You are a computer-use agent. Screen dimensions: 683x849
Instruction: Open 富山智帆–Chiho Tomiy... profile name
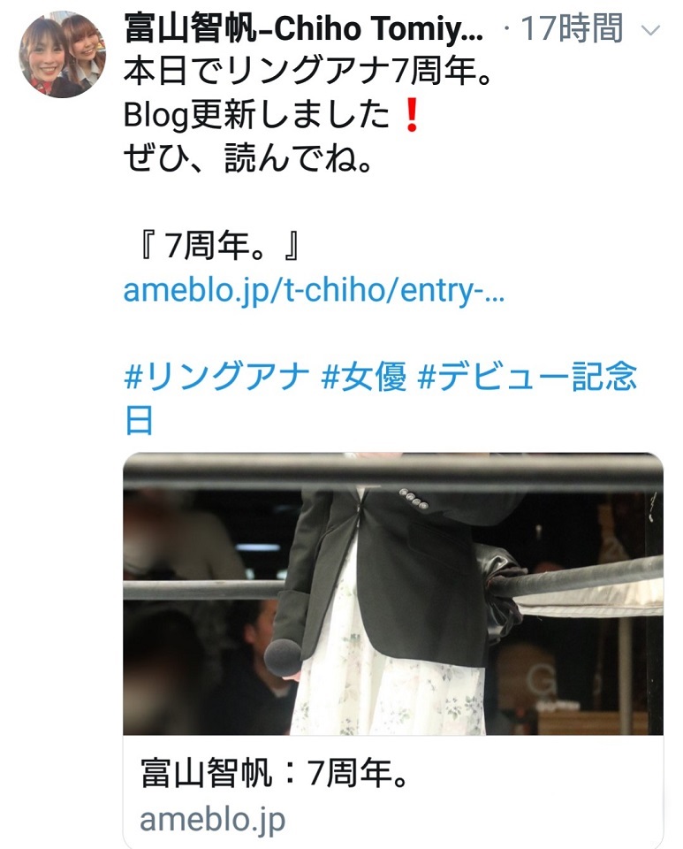coord(303,28)
